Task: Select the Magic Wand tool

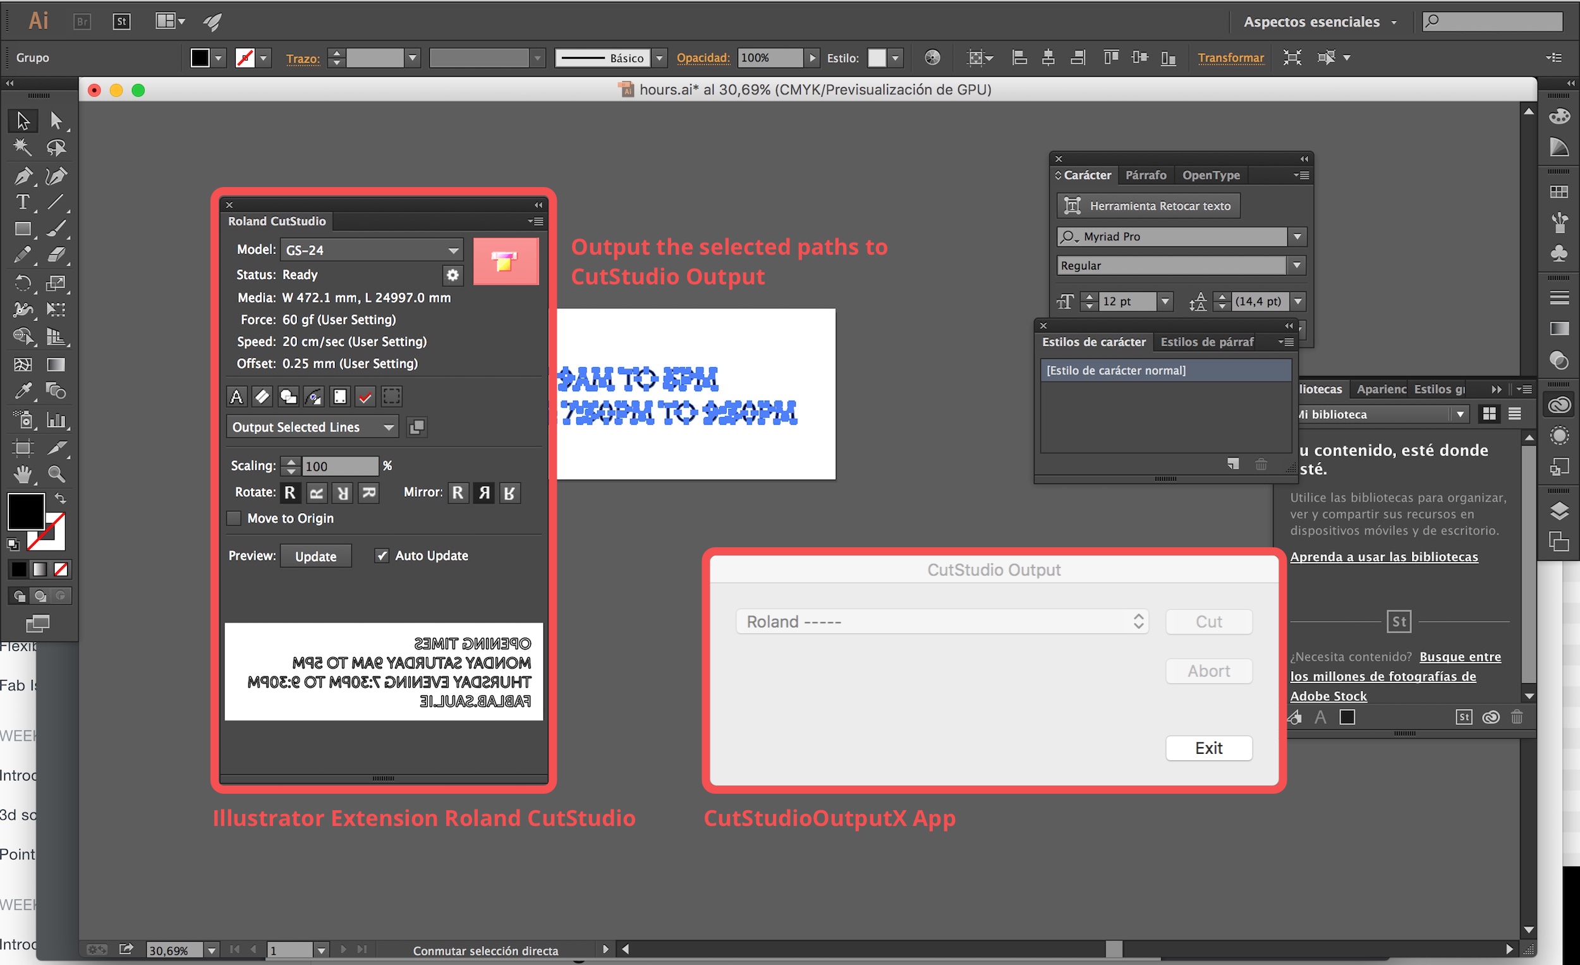Action: 23,147
